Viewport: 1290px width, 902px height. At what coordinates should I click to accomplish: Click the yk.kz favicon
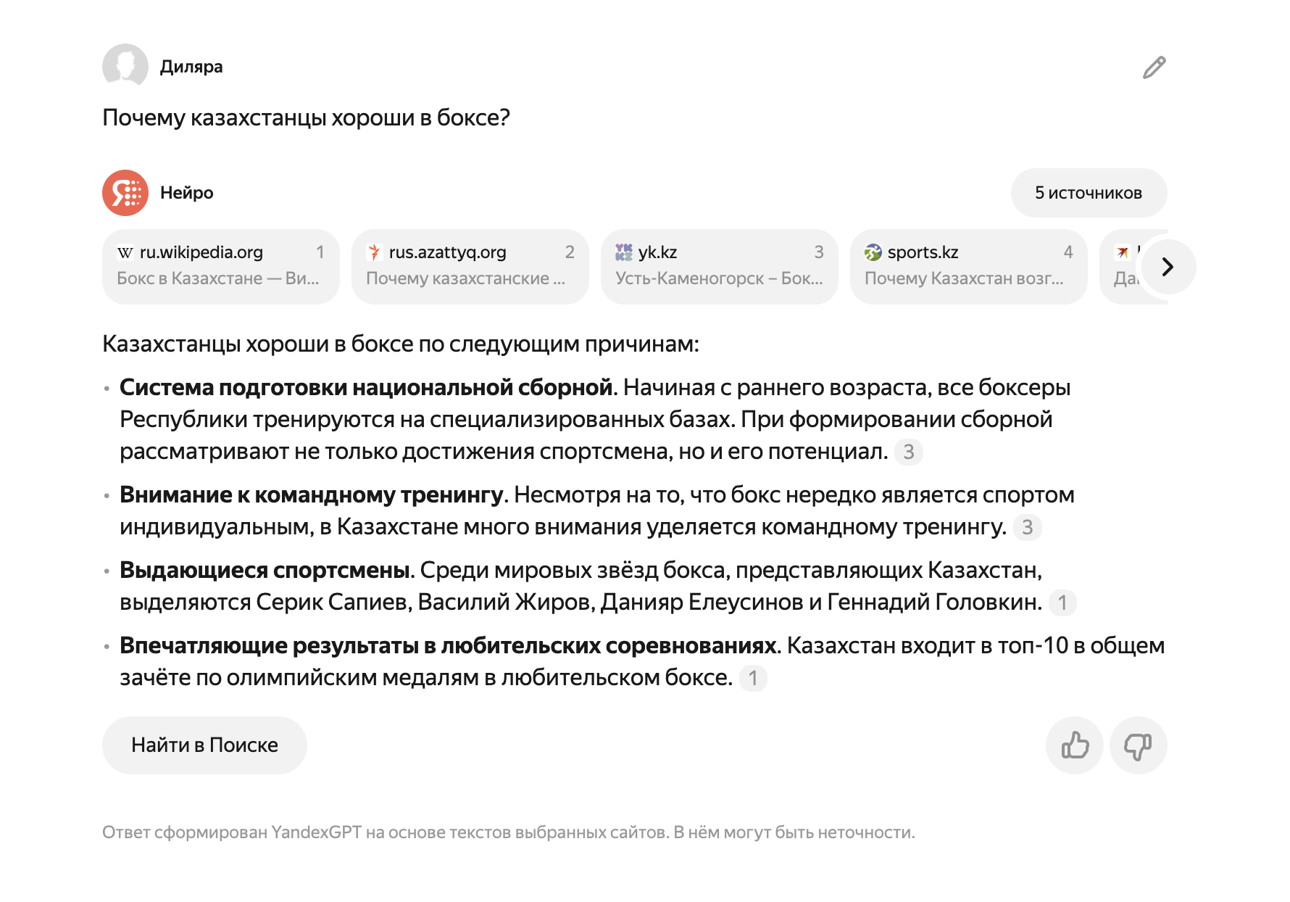(623, 252)
